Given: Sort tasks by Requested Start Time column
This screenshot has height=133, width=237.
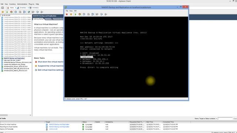Looking at the screenshot, I should click(x=137, y=122).
